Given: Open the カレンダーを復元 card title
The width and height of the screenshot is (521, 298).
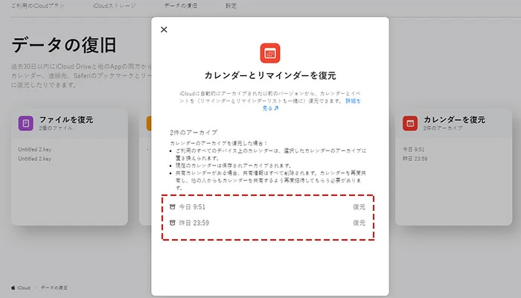Looking at the screenshot, I should 454,120.
